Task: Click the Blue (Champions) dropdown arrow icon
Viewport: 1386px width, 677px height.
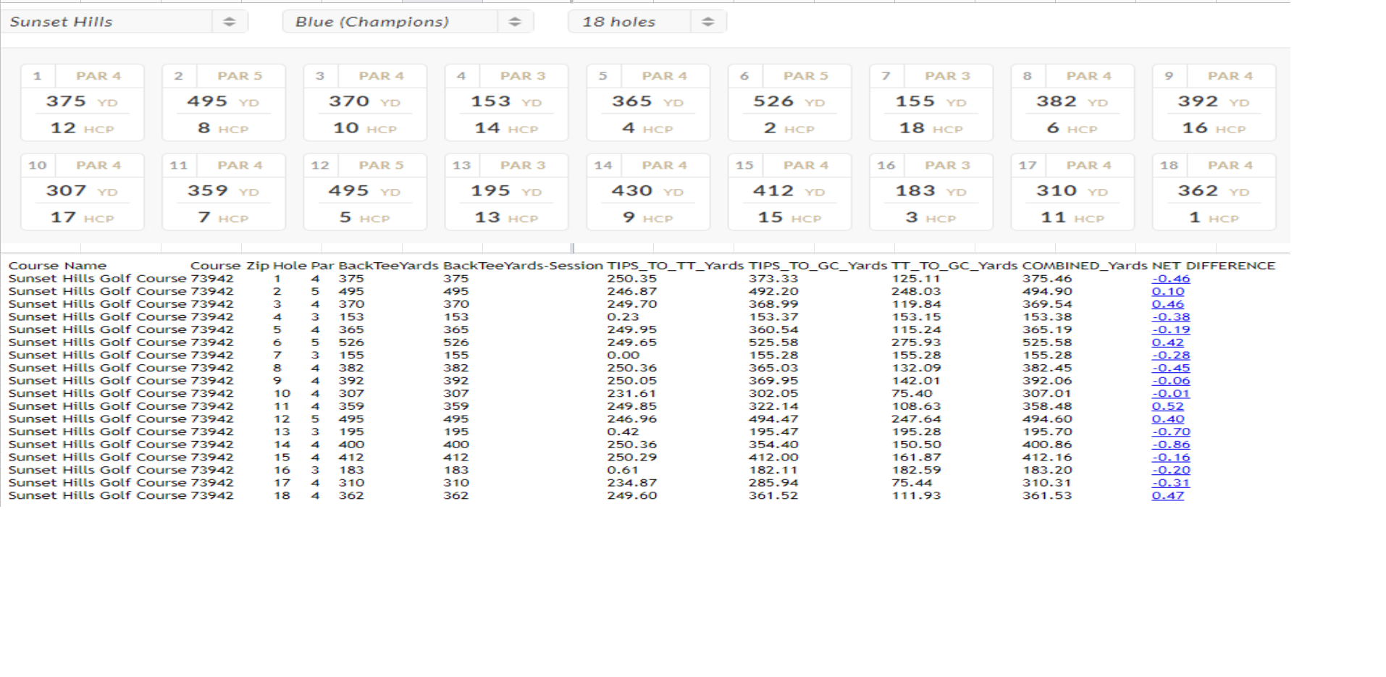Action: (x=515, y=22)
